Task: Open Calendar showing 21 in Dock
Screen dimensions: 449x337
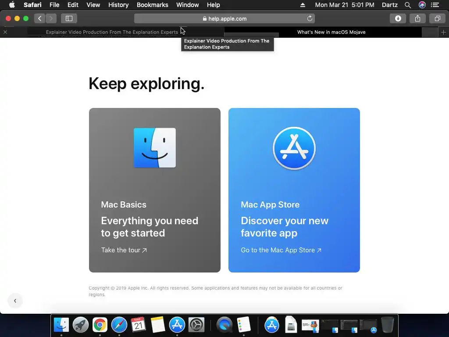Action: [138, 325]
